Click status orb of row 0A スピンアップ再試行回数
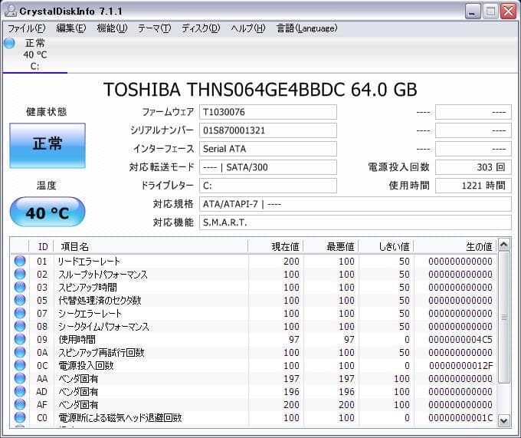The image size is (521, 438). click(20, 352)
